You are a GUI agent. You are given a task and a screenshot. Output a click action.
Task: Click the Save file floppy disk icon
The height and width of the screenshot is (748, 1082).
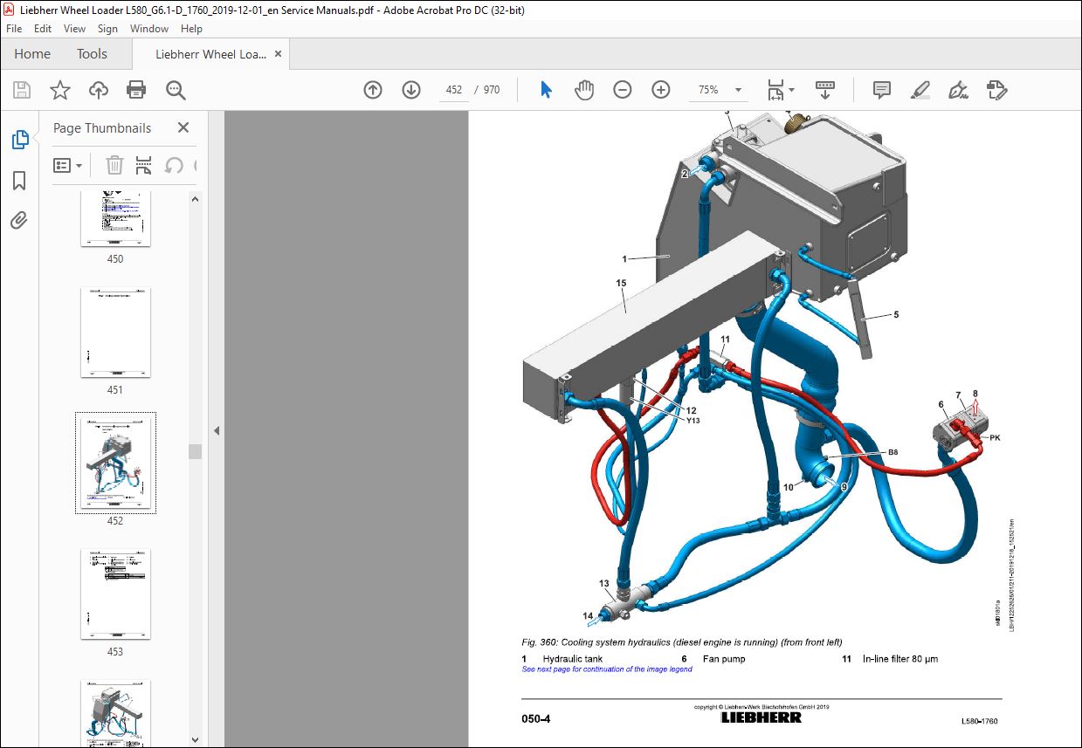(22, 90)
